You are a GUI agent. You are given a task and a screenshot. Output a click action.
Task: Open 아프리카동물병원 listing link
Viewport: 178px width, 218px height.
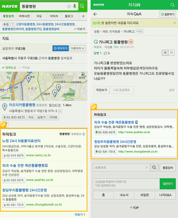[22, 105]
